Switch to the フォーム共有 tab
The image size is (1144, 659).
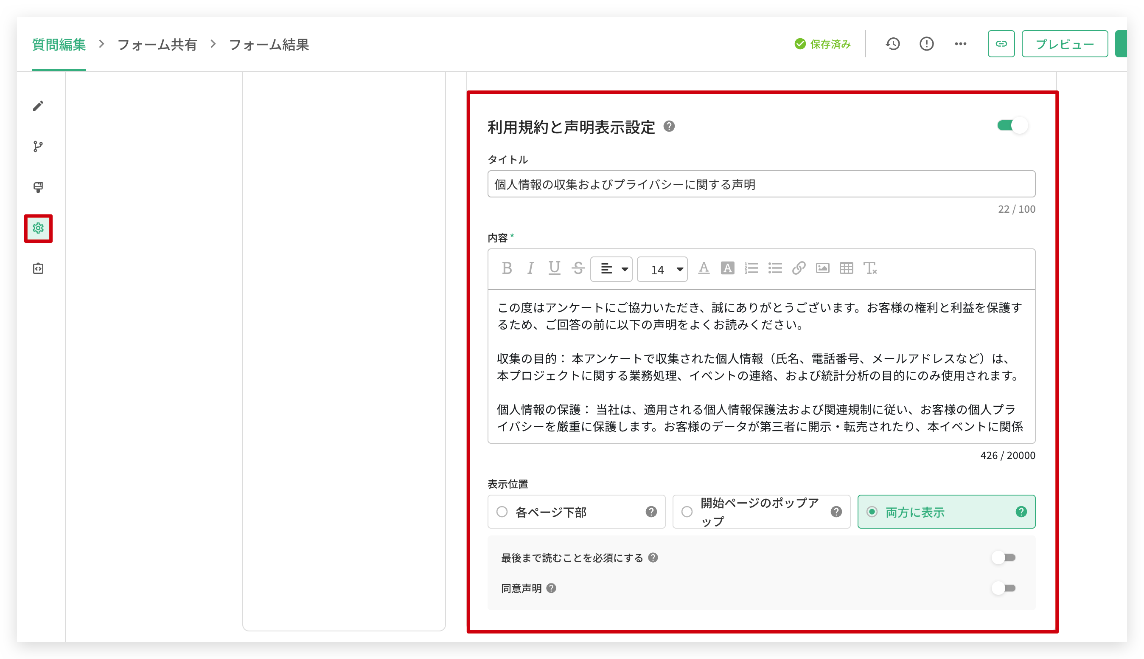157,44
